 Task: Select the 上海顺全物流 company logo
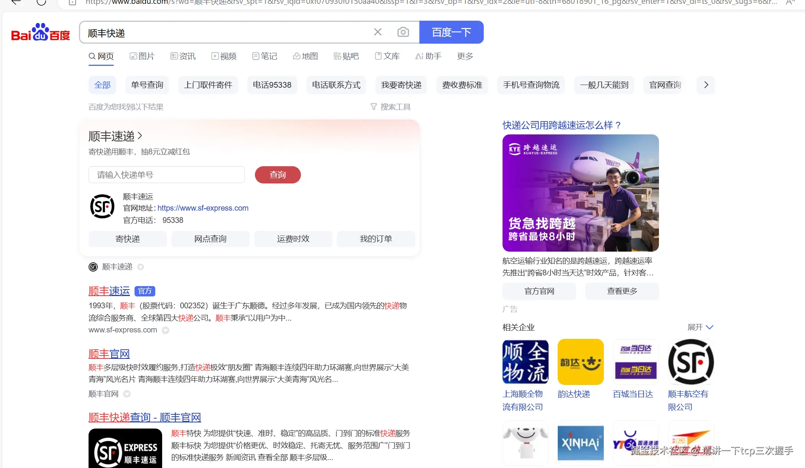point(525,362)
